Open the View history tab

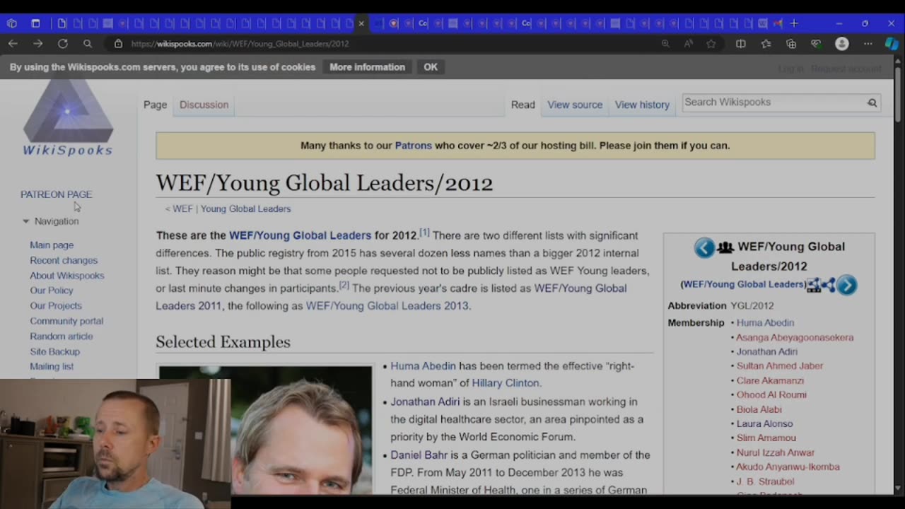[x=642, y=105]
